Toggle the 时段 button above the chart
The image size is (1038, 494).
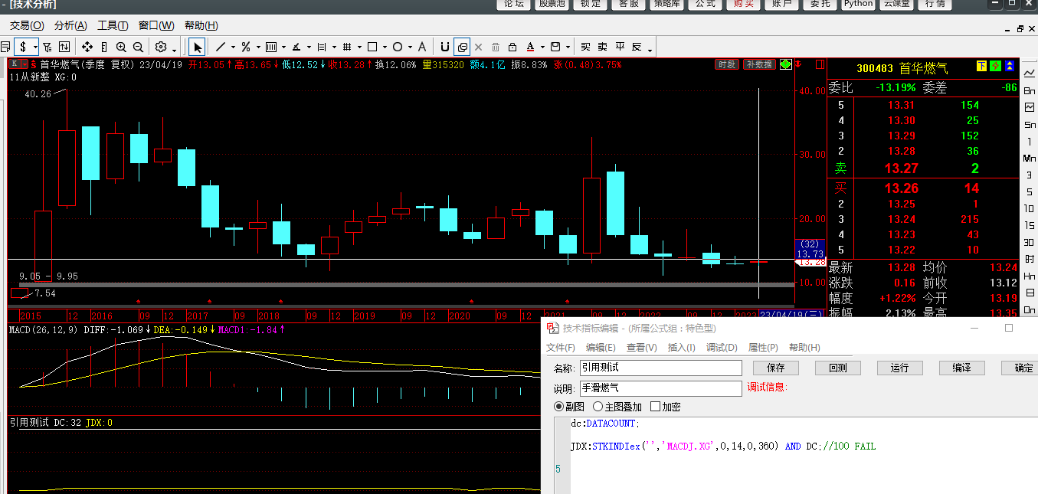coord(727,64)
